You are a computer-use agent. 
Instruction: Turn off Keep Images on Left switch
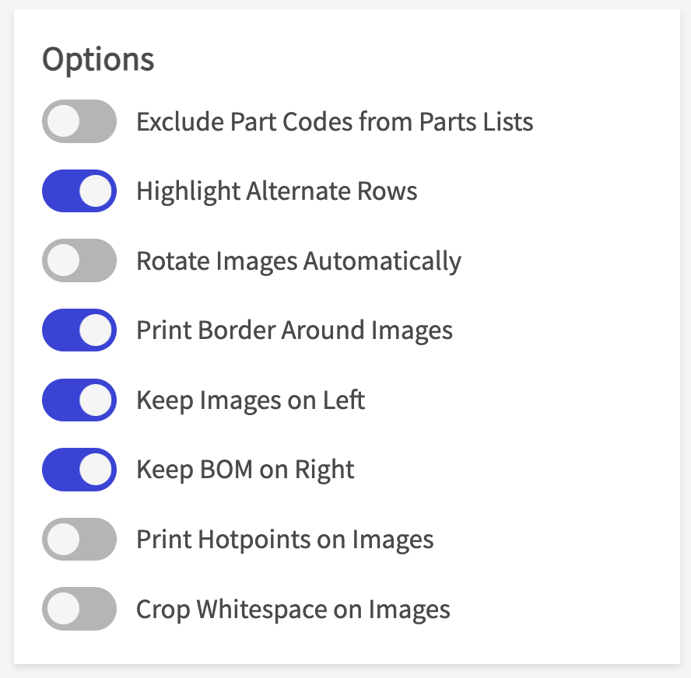[79, 400]
